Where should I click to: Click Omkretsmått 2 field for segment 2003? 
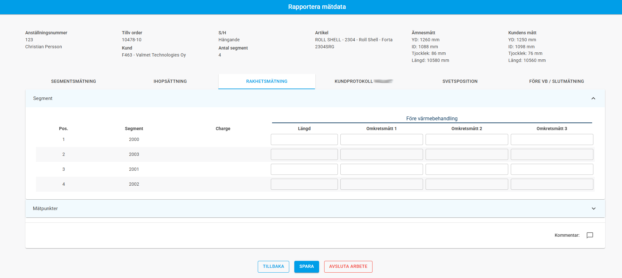(x=467, y=155)
